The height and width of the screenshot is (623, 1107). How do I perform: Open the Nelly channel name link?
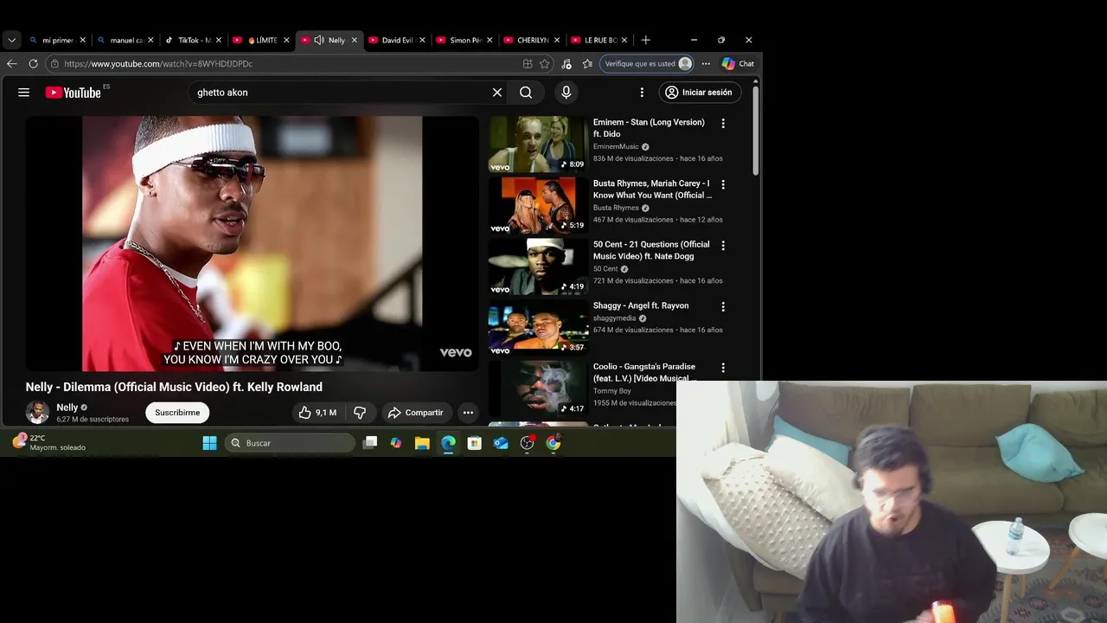[x=67, y=408]
